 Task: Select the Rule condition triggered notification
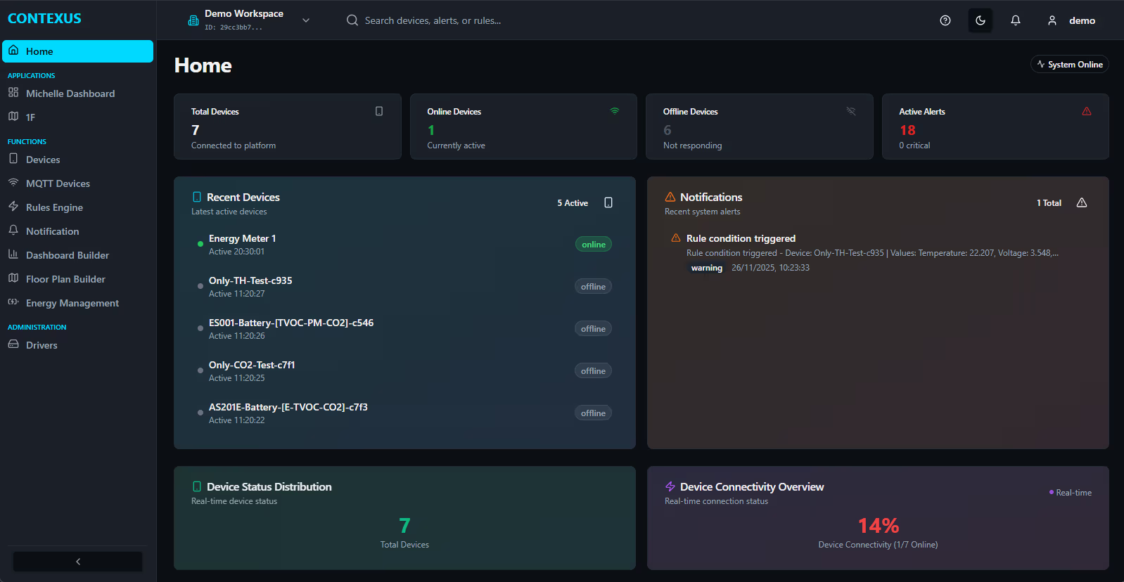[741, 239]
